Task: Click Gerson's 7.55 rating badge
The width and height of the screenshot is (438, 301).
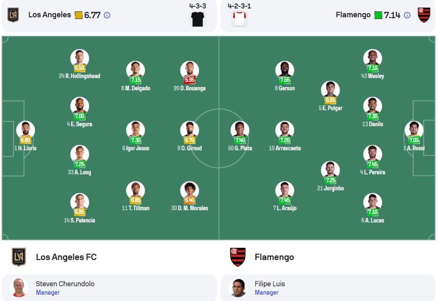Action: [x=285, y=80]
